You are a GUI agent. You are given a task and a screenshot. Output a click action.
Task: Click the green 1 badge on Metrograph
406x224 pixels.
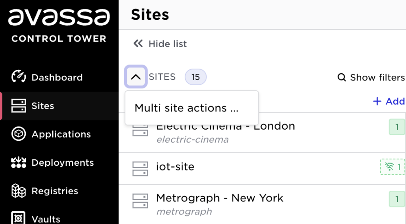[x=397, y=199]
